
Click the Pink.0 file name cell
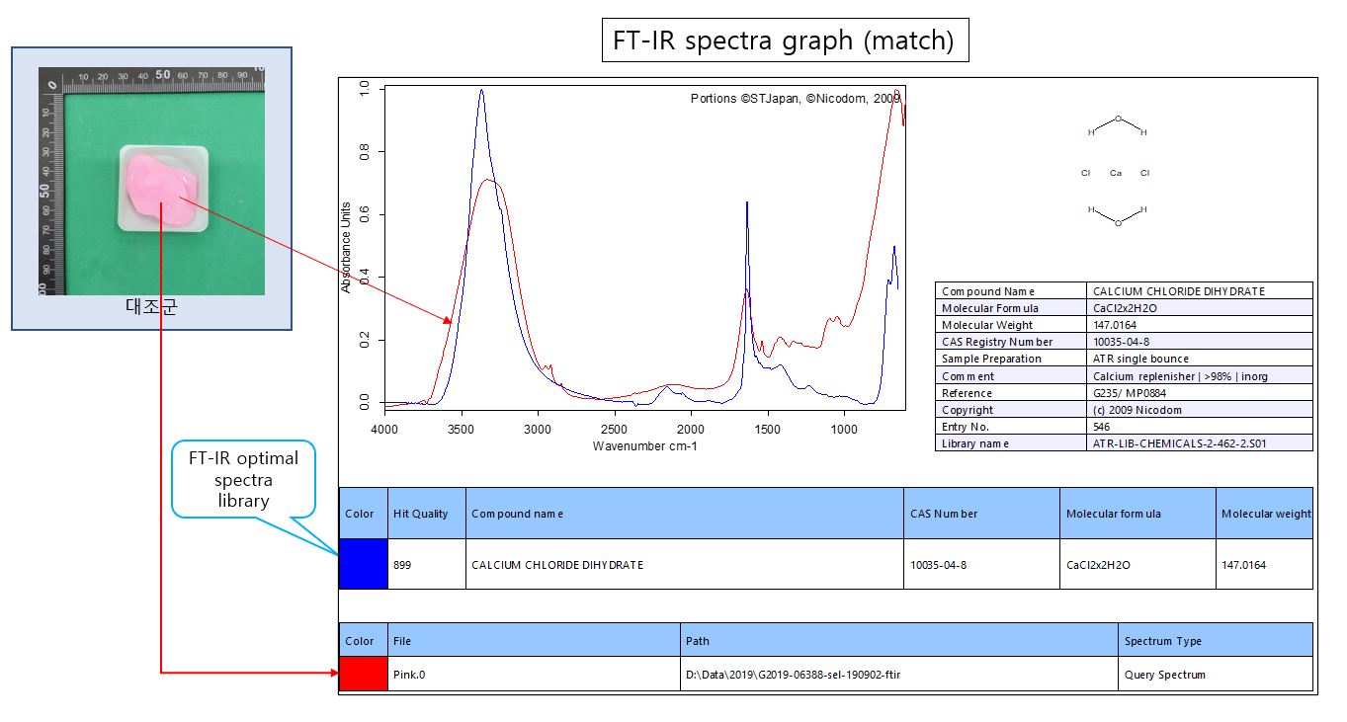point(409,676)
